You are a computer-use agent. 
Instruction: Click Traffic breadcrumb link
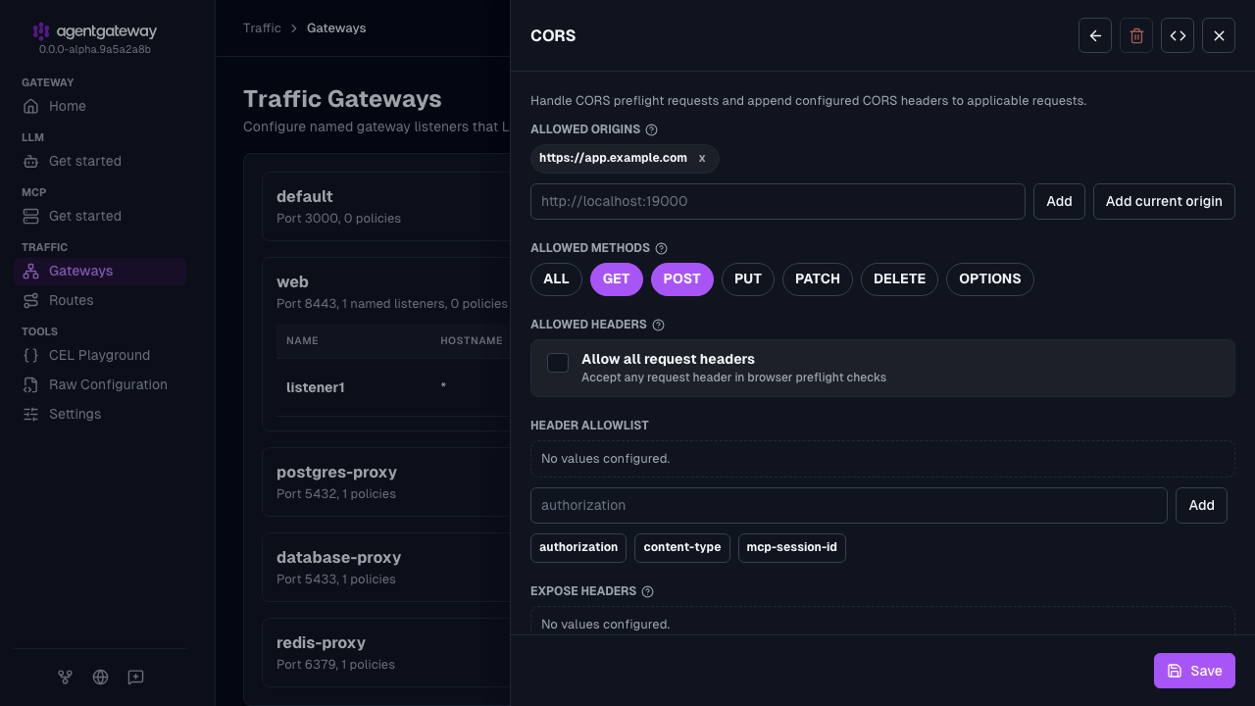click(x=262, y=28)
